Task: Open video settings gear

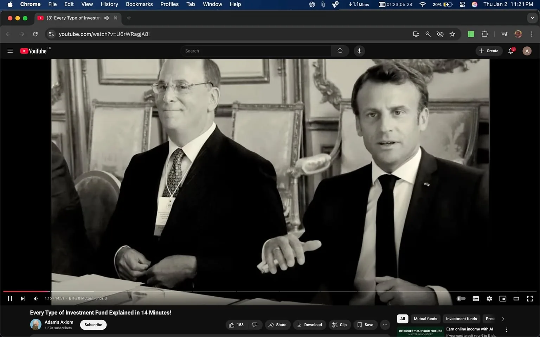Action: pos(489,298)
